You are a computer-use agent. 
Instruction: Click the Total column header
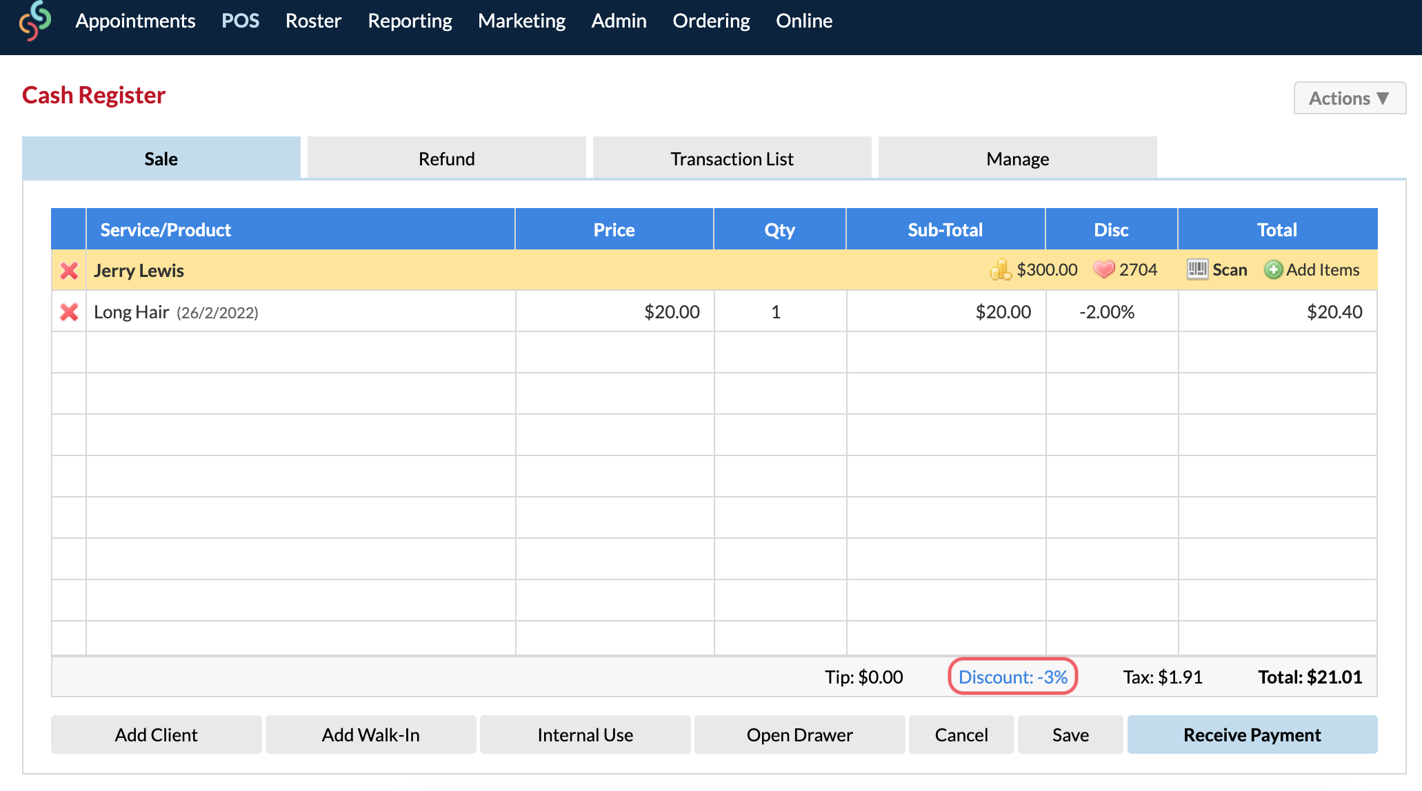coord(1277,229)
